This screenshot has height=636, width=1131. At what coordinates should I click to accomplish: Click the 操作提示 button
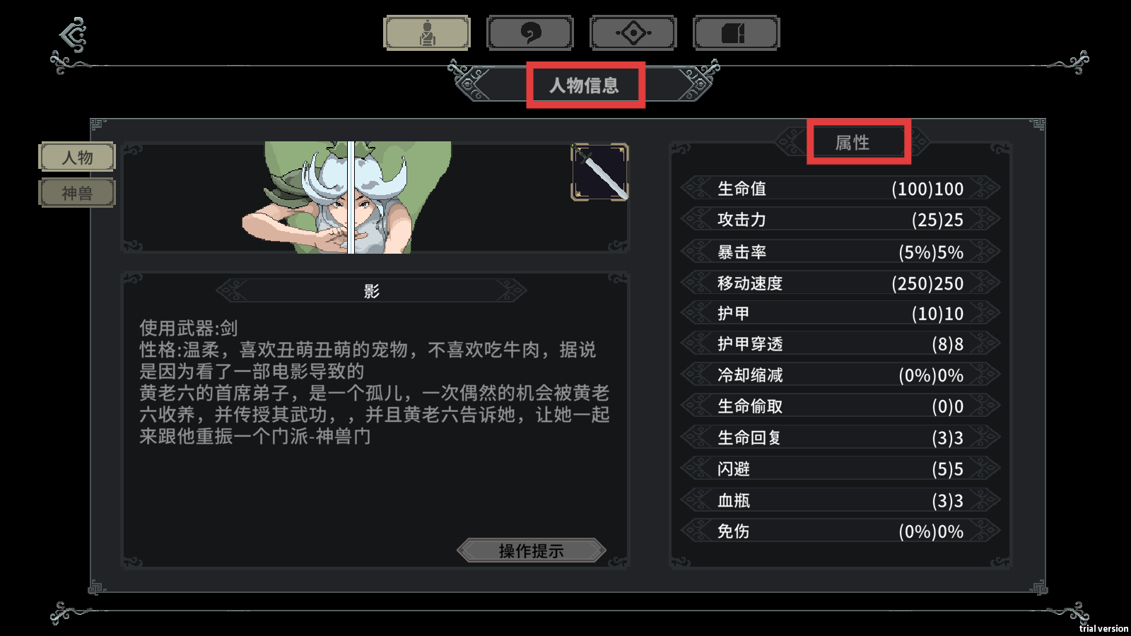[532, 550]
